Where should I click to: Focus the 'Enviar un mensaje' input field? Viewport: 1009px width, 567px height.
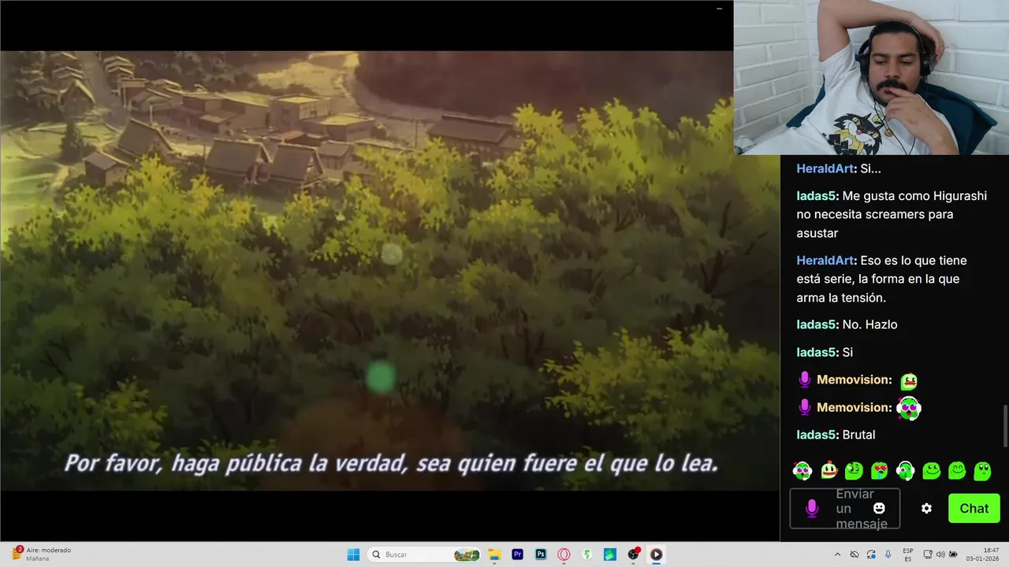pyautogui.click(x=845, y=509)
